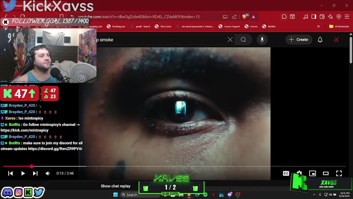Image resolution: width=353 pixels, height=199 pixels.
Task: Open the see saved passwords bookmark
Action: pos(195,27)
